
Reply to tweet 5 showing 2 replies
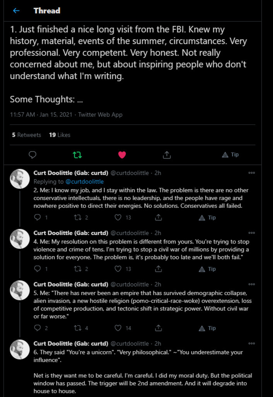point(38,328)
